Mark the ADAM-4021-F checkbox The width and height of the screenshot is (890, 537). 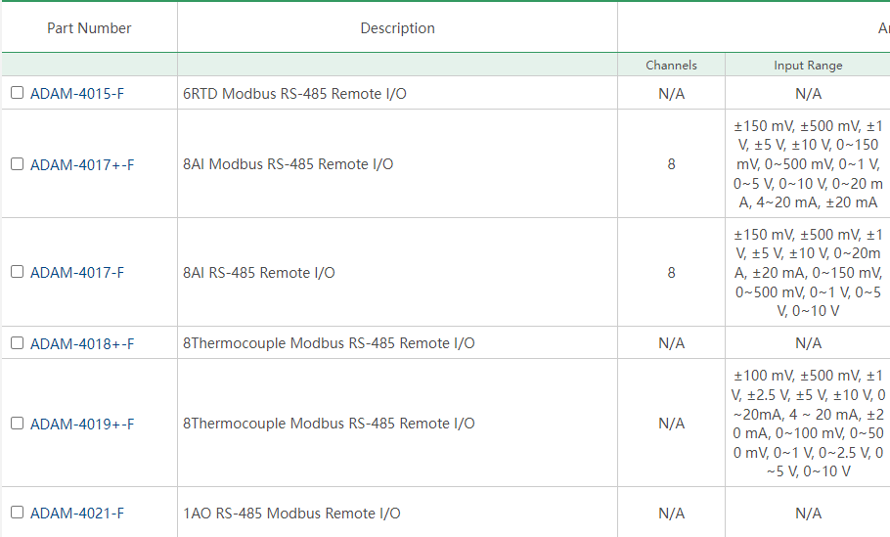point(17,513)
